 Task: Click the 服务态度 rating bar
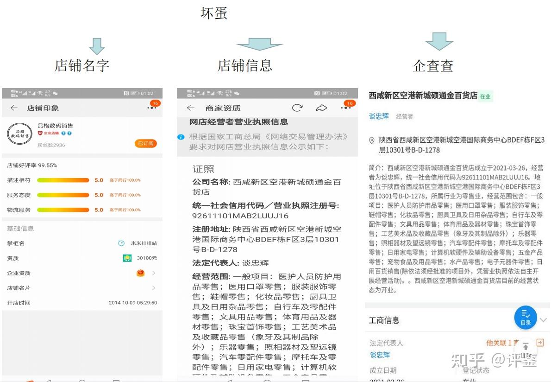coord(63,195)
